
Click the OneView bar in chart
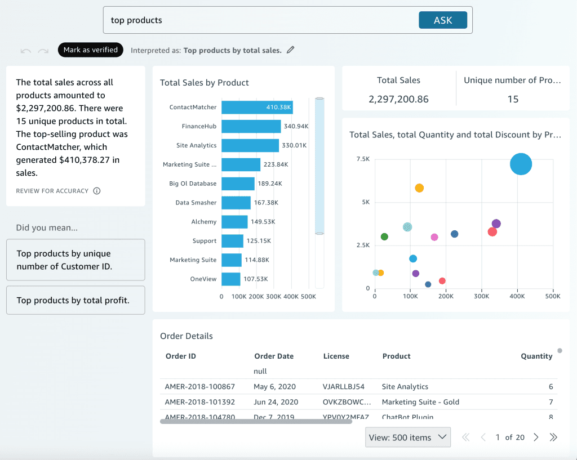[230, 279]
